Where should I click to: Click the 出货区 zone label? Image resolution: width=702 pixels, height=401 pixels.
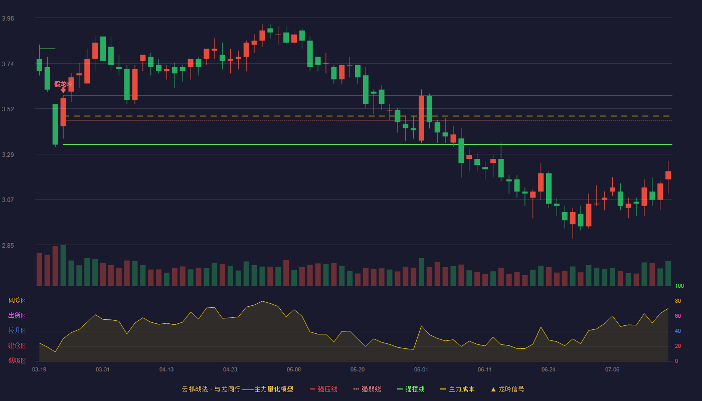tap(17, 316)
